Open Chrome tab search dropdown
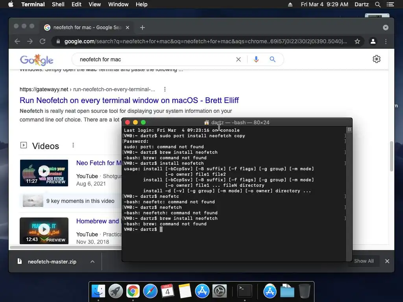Image resolution: width=403 pixels, height=302 pixels. tap(386, 28)
